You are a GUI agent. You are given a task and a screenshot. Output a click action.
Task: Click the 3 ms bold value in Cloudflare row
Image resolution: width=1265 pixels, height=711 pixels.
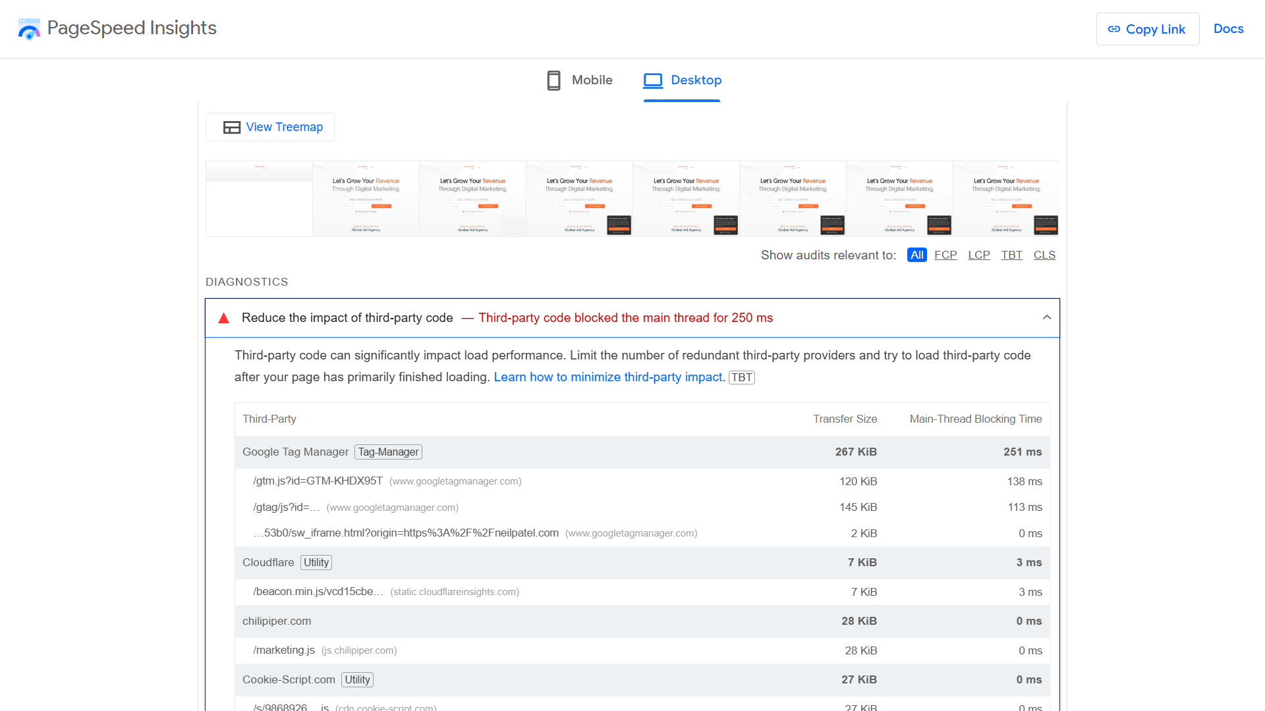(x=1029, y=562)
